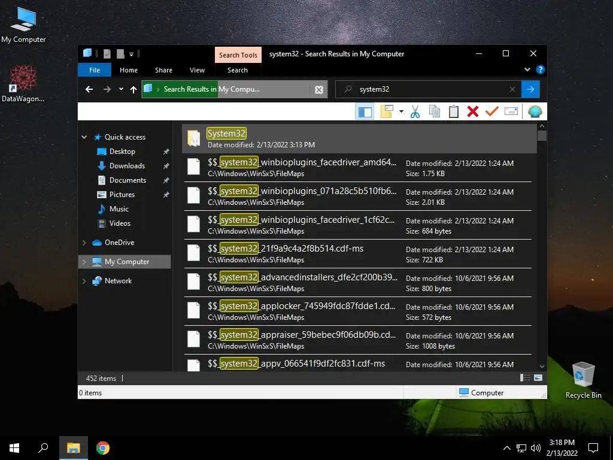Image resolution: width=613 pixels, height=460 pixels.
Task: Select Downloads in Quick access
Action: click(127, 166)
